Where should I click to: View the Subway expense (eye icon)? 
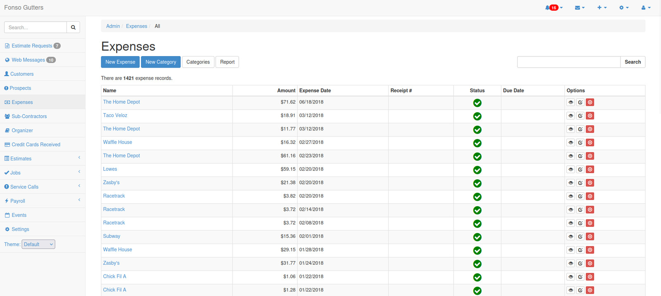(571, 237)
